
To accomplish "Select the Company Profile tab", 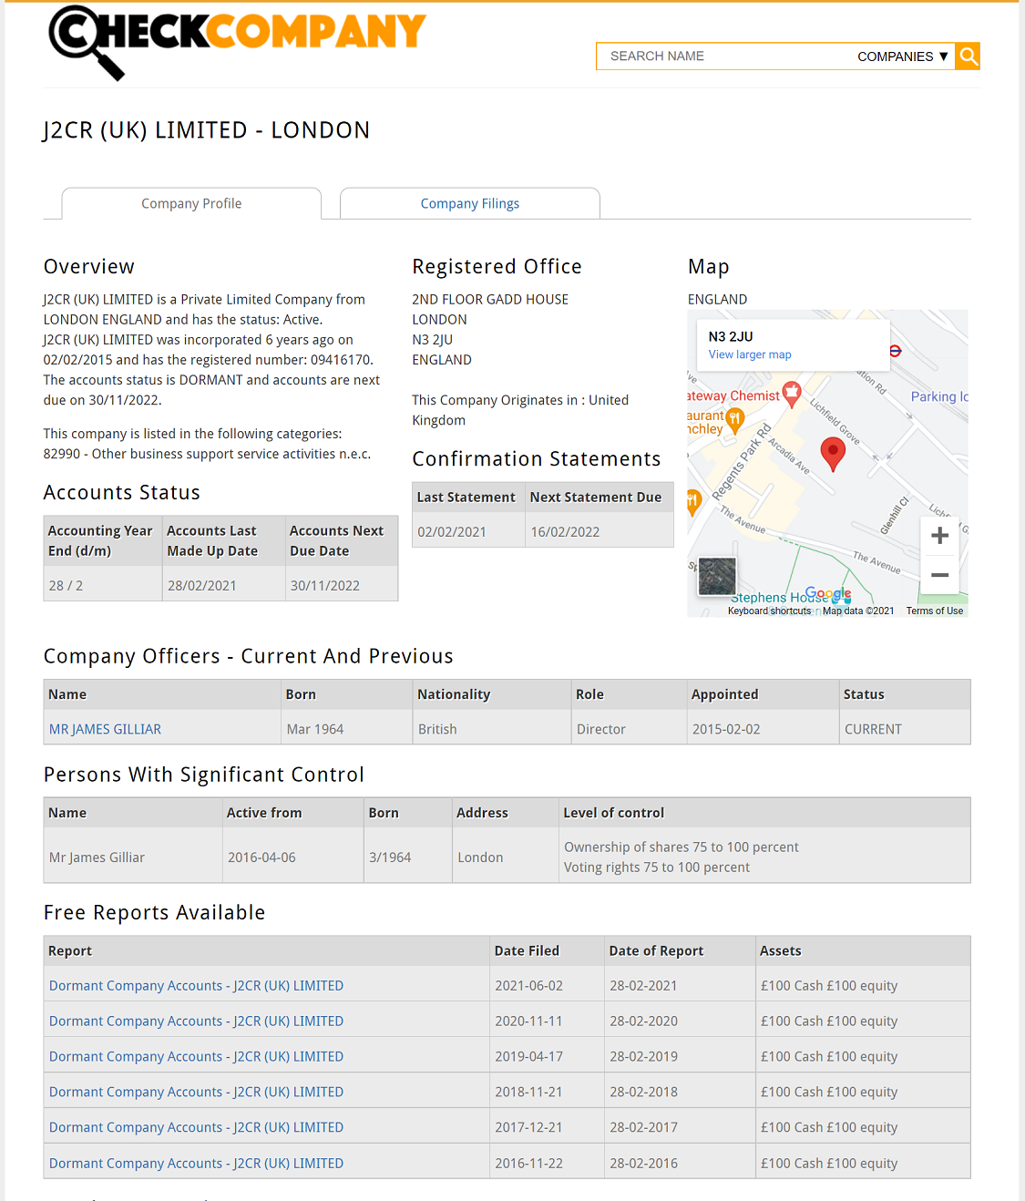I will (191, 204).
